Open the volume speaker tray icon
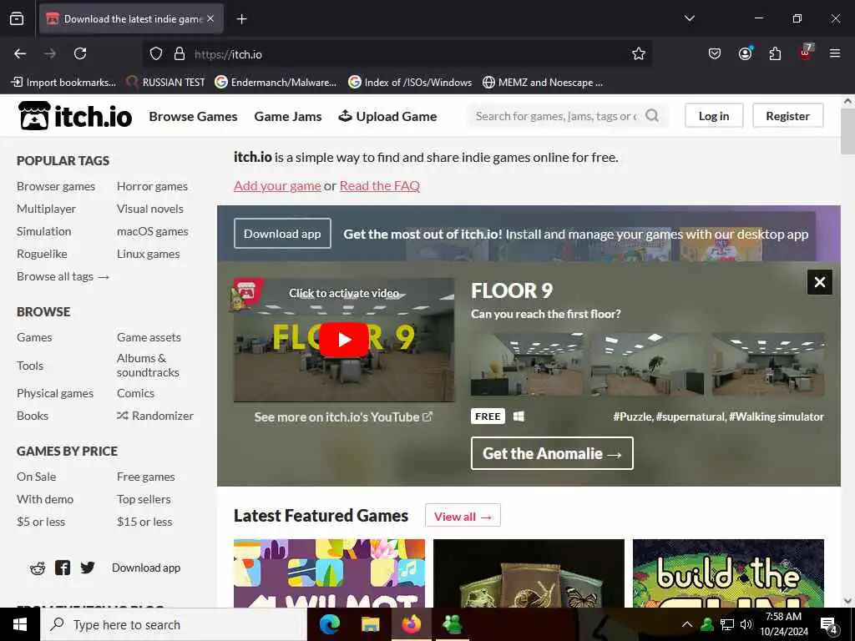 [746, 624]
